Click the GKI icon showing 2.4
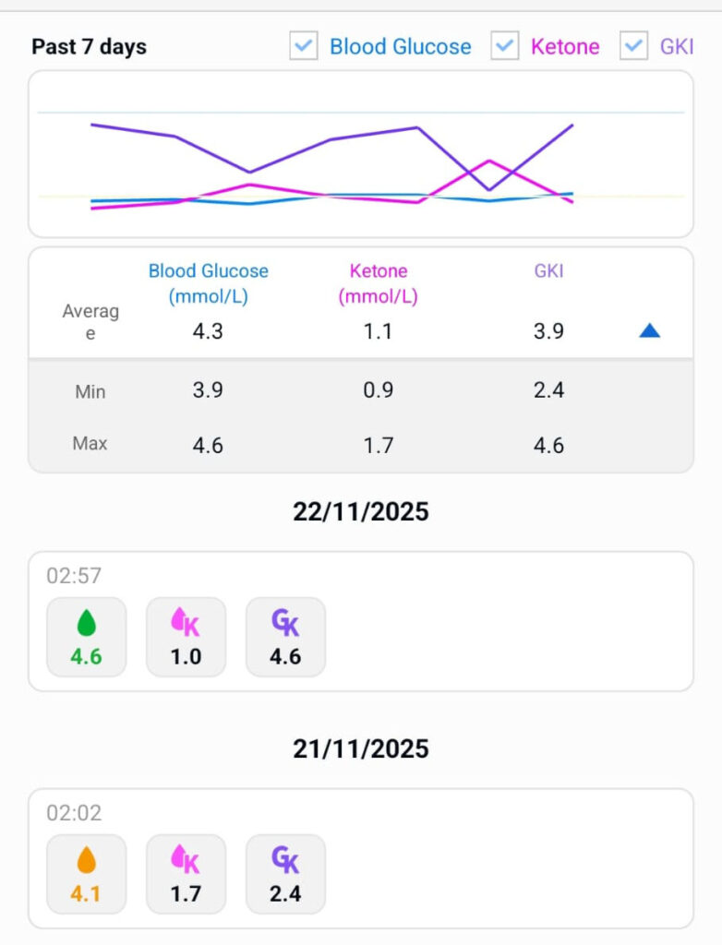Screen dimensions: 722x945 click(285, 862)
